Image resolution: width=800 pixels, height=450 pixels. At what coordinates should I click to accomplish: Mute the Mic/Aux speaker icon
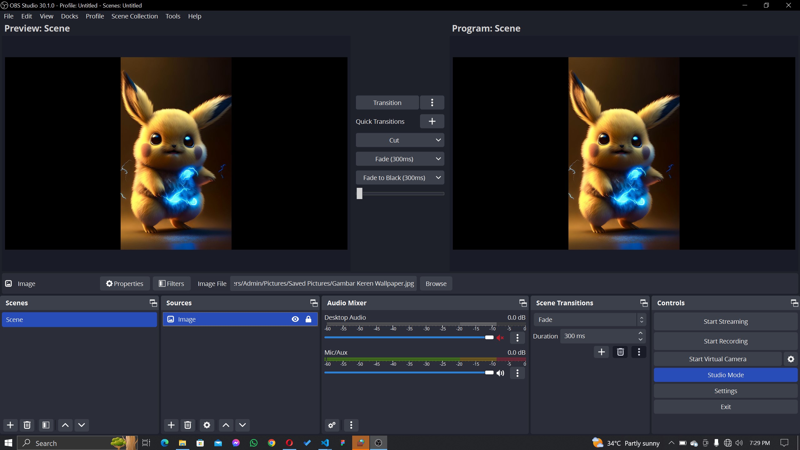pyautogui.click(x=500, y=373)
